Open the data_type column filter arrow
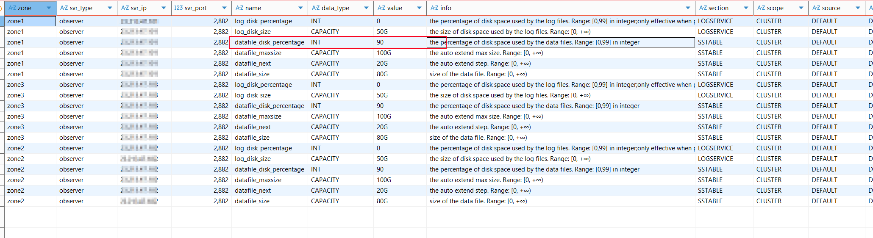 (367, 8)
